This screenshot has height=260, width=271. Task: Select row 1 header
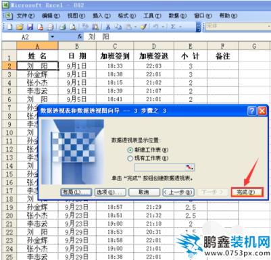(9, 56)
